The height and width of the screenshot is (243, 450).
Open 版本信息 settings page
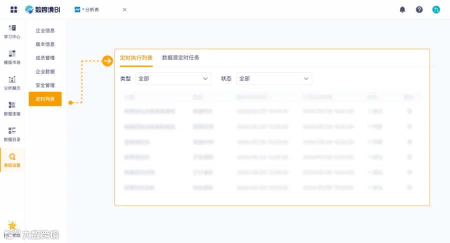click(x=45, y=44)
